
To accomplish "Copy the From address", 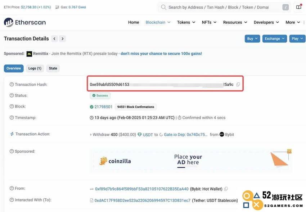I will 226,189.
